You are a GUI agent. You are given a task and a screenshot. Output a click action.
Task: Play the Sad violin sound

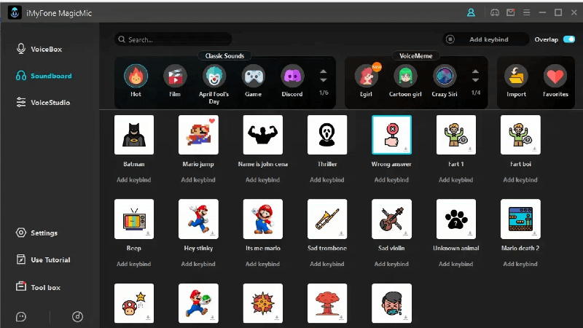click(x=391, y=219)
